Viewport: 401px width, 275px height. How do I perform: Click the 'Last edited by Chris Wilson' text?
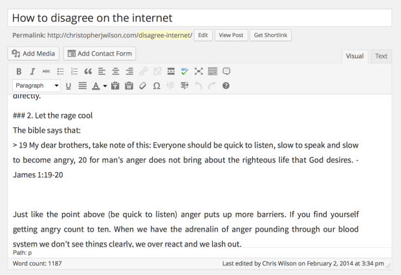point(303,264)
